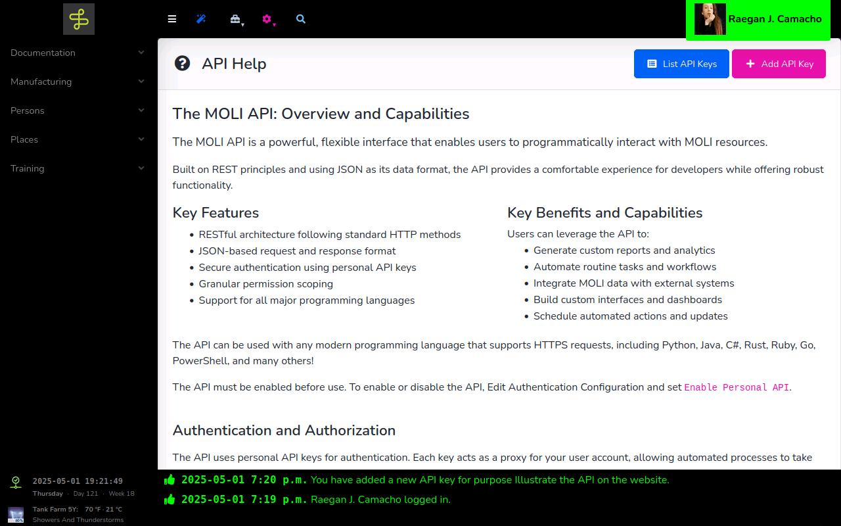
Task: Click the thumbs-up icon for the 7:19 p.m. login
Action: (x=170, y=500)
